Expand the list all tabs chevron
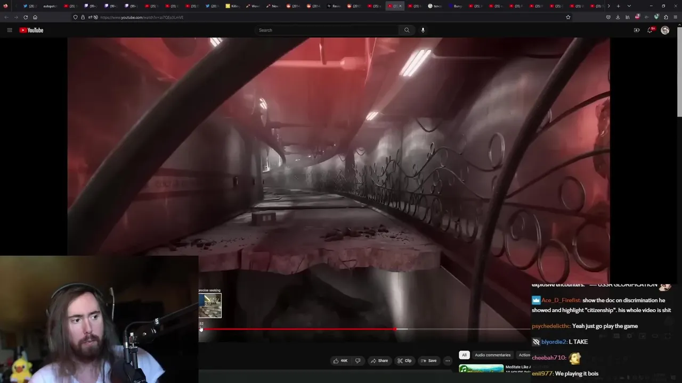Viewport: 682px width, 383px height. tap(629, 6)
